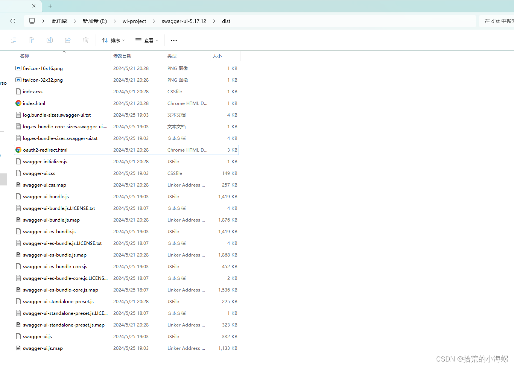
Task: Click icon of swagger-ui.js.map
Action: [18, 348]
